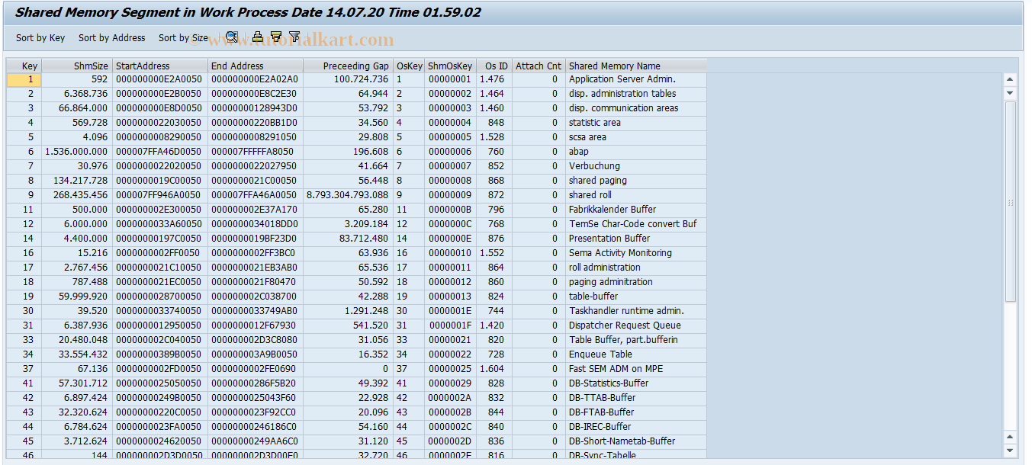Viewport: 1032px width, 465px height.
Task: Click StartAddress 00000000389B0050
Action: (x=160, y=354)
